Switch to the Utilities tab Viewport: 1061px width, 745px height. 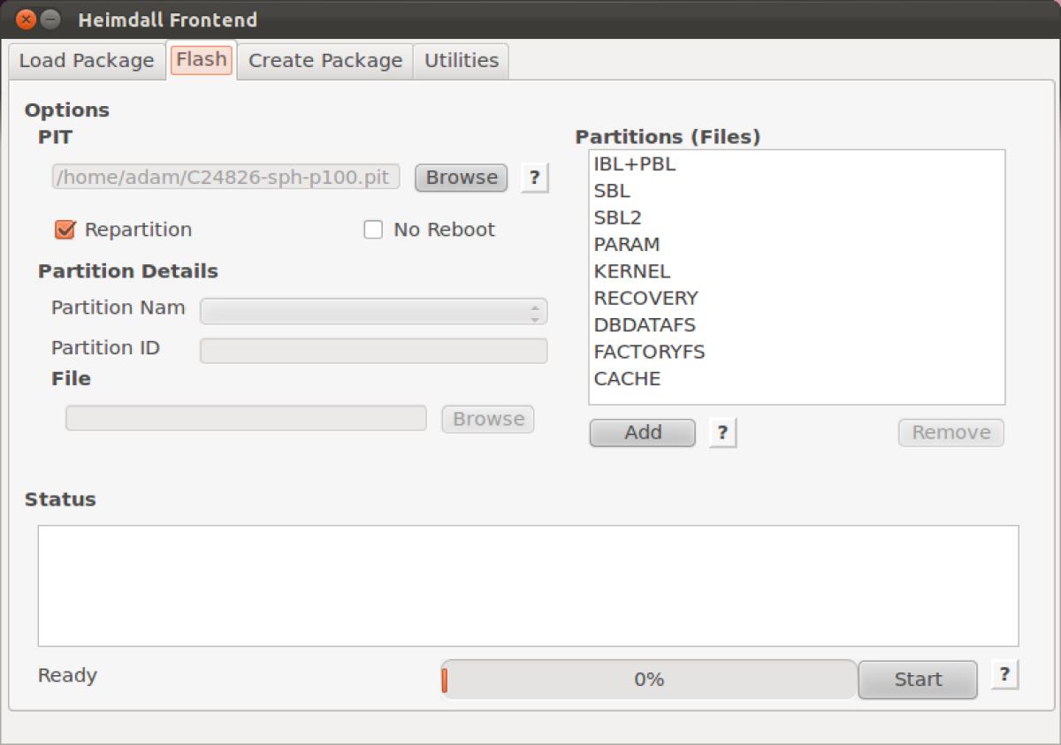click(460, 61)
